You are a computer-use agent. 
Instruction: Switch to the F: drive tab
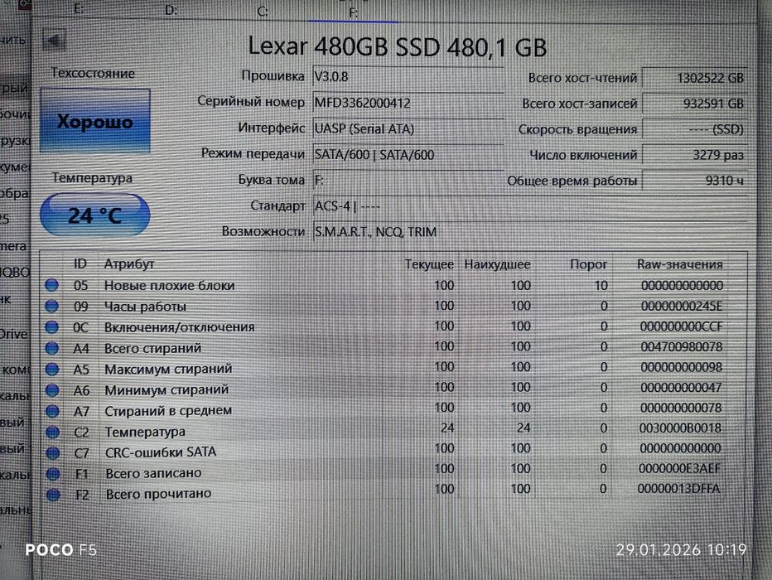[353, 12]
